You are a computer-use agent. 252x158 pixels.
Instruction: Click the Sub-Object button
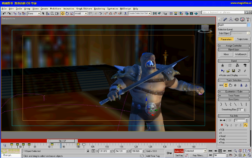pyautogui.click(x=224, y=33)
